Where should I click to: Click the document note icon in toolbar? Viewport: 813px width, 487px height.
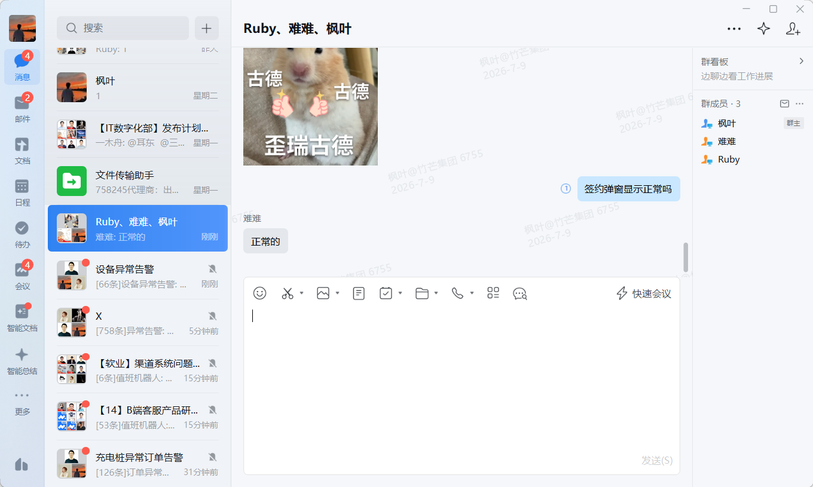359,293
